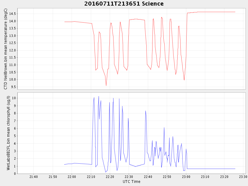Select the 23:30 tick on time axis
This screenshot has width=248, height=186.
pyautogui.click(x=243, y=177)
